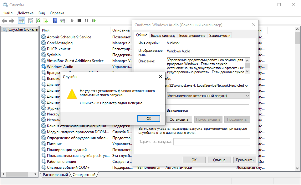301x185 pixels.
Task: Click the greyed-out Продолжить button
Action: tap(237, 119)
